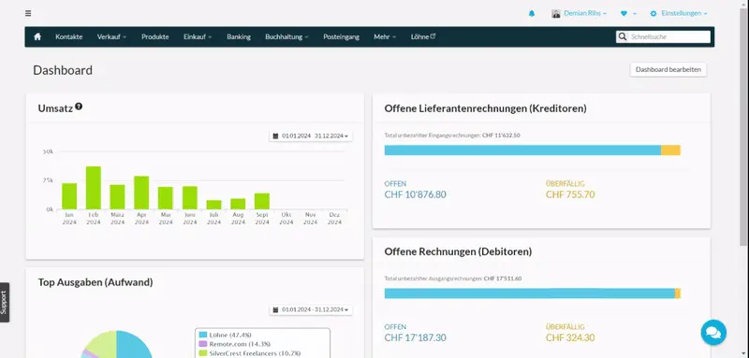Image resolution: width=749 pixels, height=358 pixels.
Task: Expand the Einstellungen dropdown
Action: (x=684, y=13)
